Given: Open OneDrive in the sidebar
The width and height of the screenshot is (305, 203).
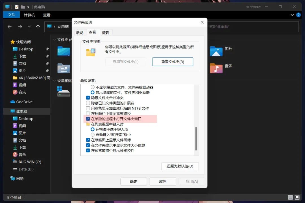Looking at the screenshot, I should pyautogui.click(x=24, y=102).
